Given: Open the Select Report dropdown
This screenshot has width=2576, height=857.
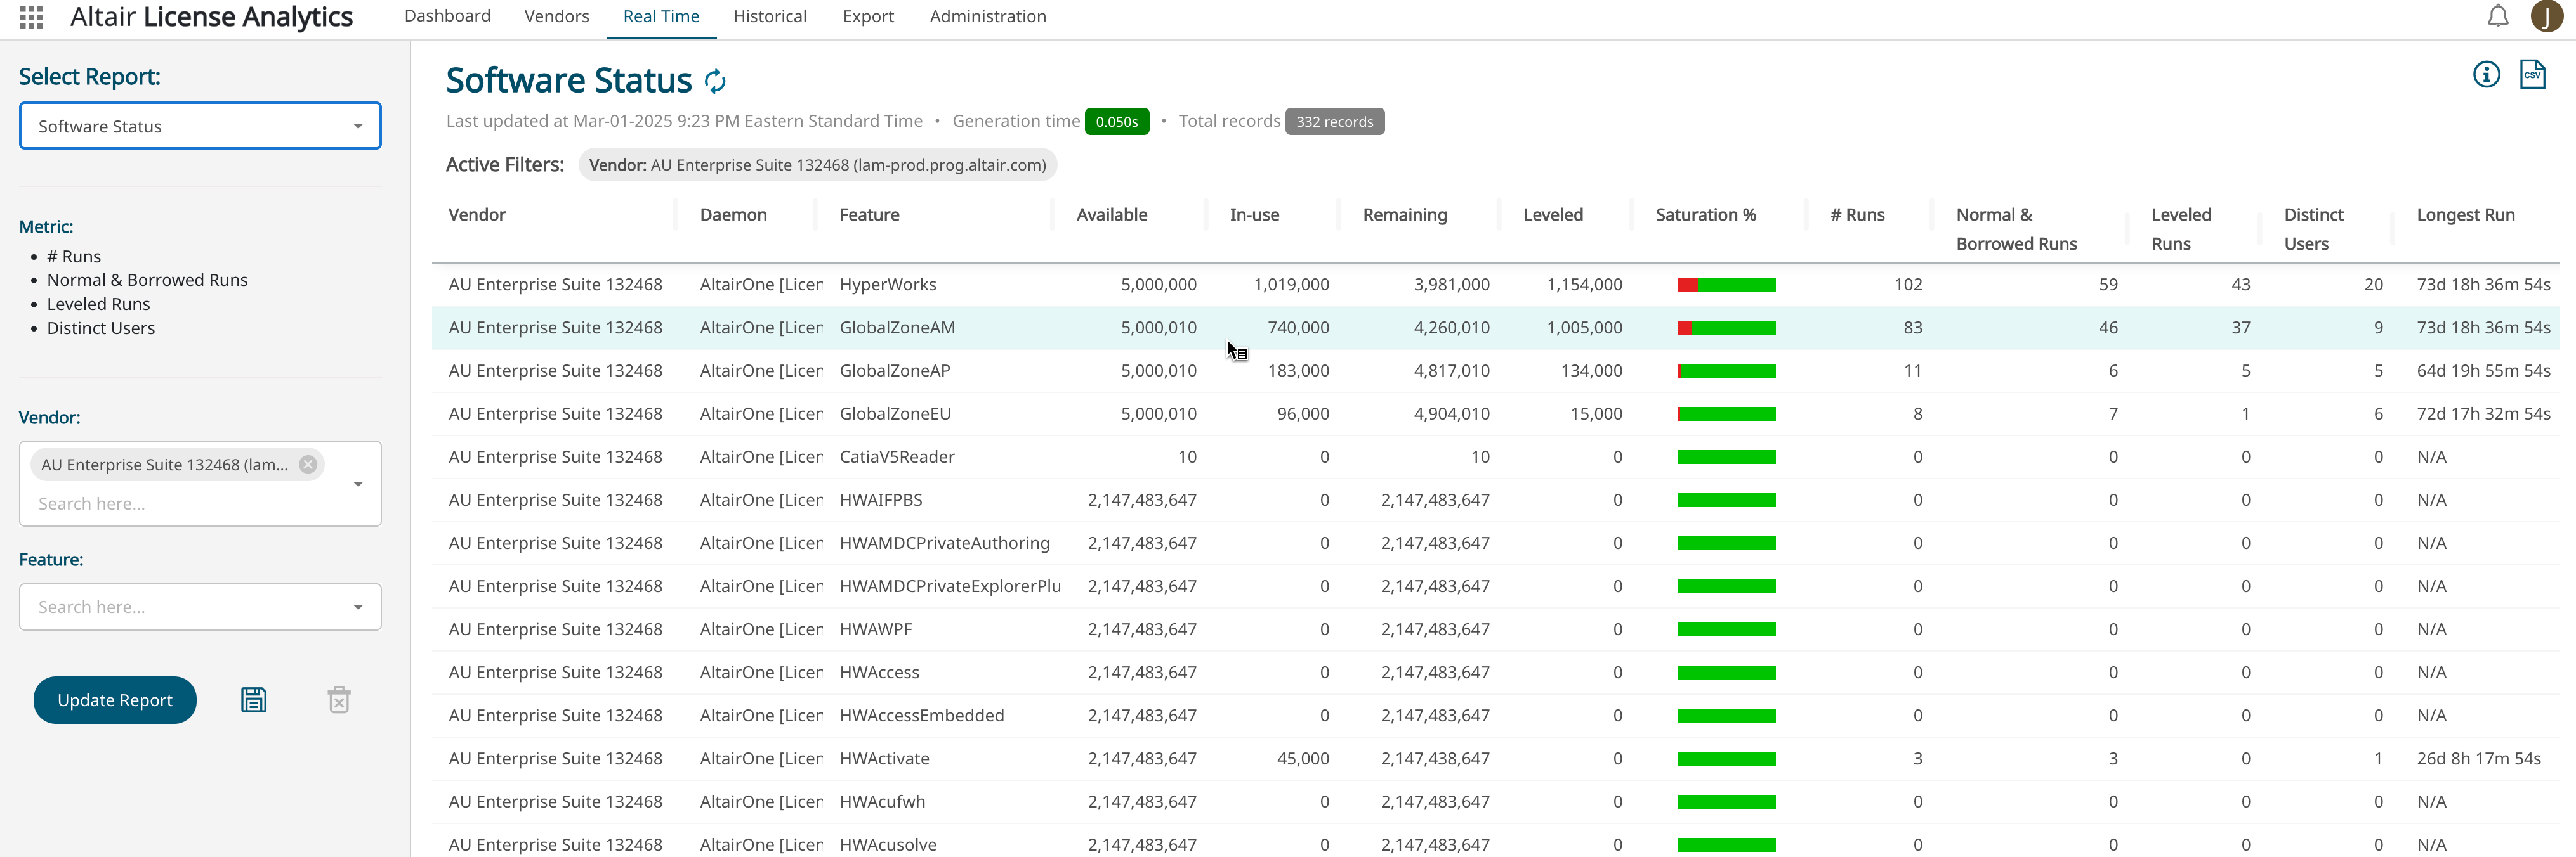Looking at the screenshot, I should pyautogui.click(x=200, y=126).
